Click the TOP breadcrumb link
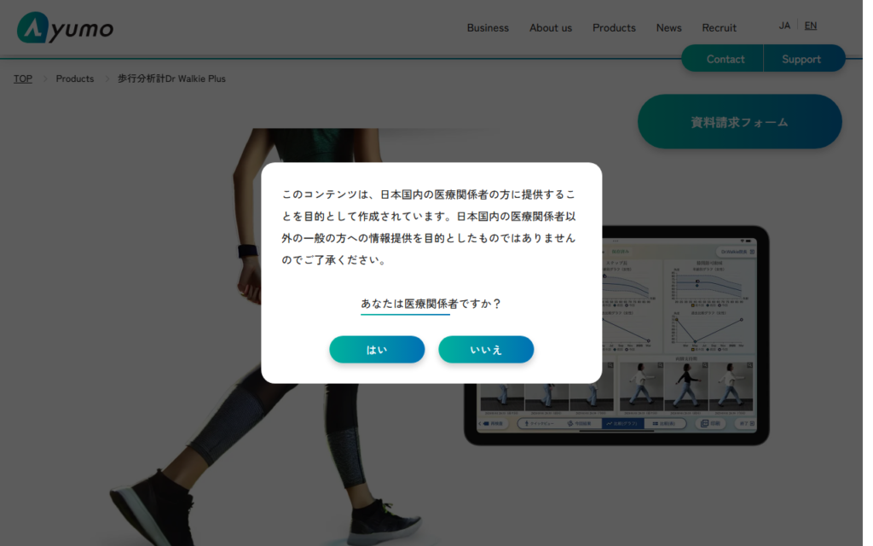This screenshot has height=546, width=873. tap(23, 78)
